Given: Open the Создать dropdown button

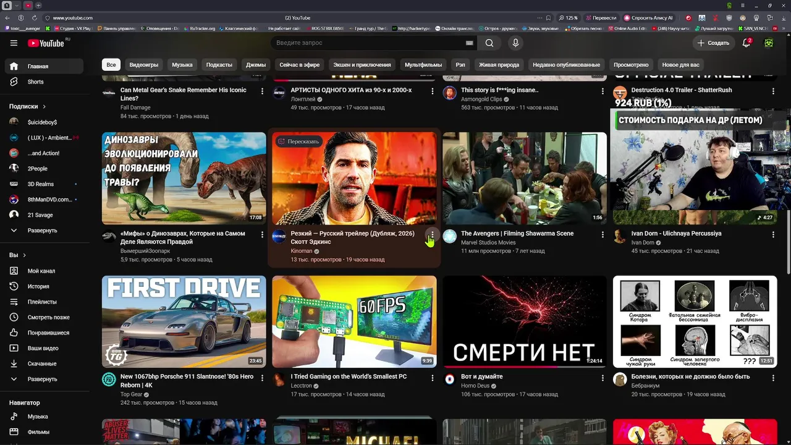Looking at the screenshot, I should [713, 43].
